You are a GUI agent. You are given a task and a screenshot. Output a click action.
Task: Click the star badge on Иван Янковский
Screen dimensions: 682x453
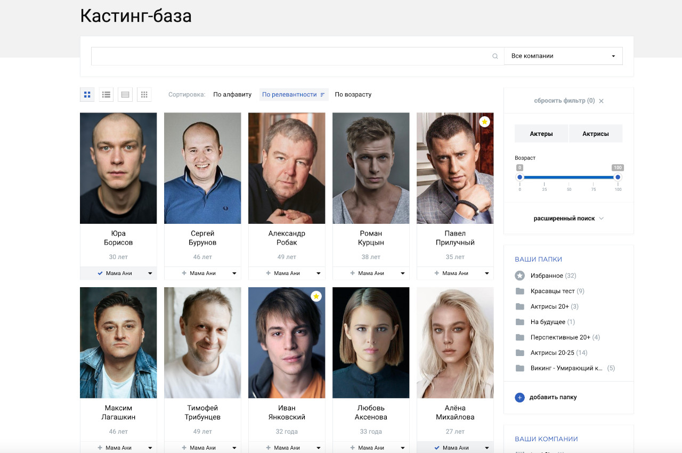(316, 296)
